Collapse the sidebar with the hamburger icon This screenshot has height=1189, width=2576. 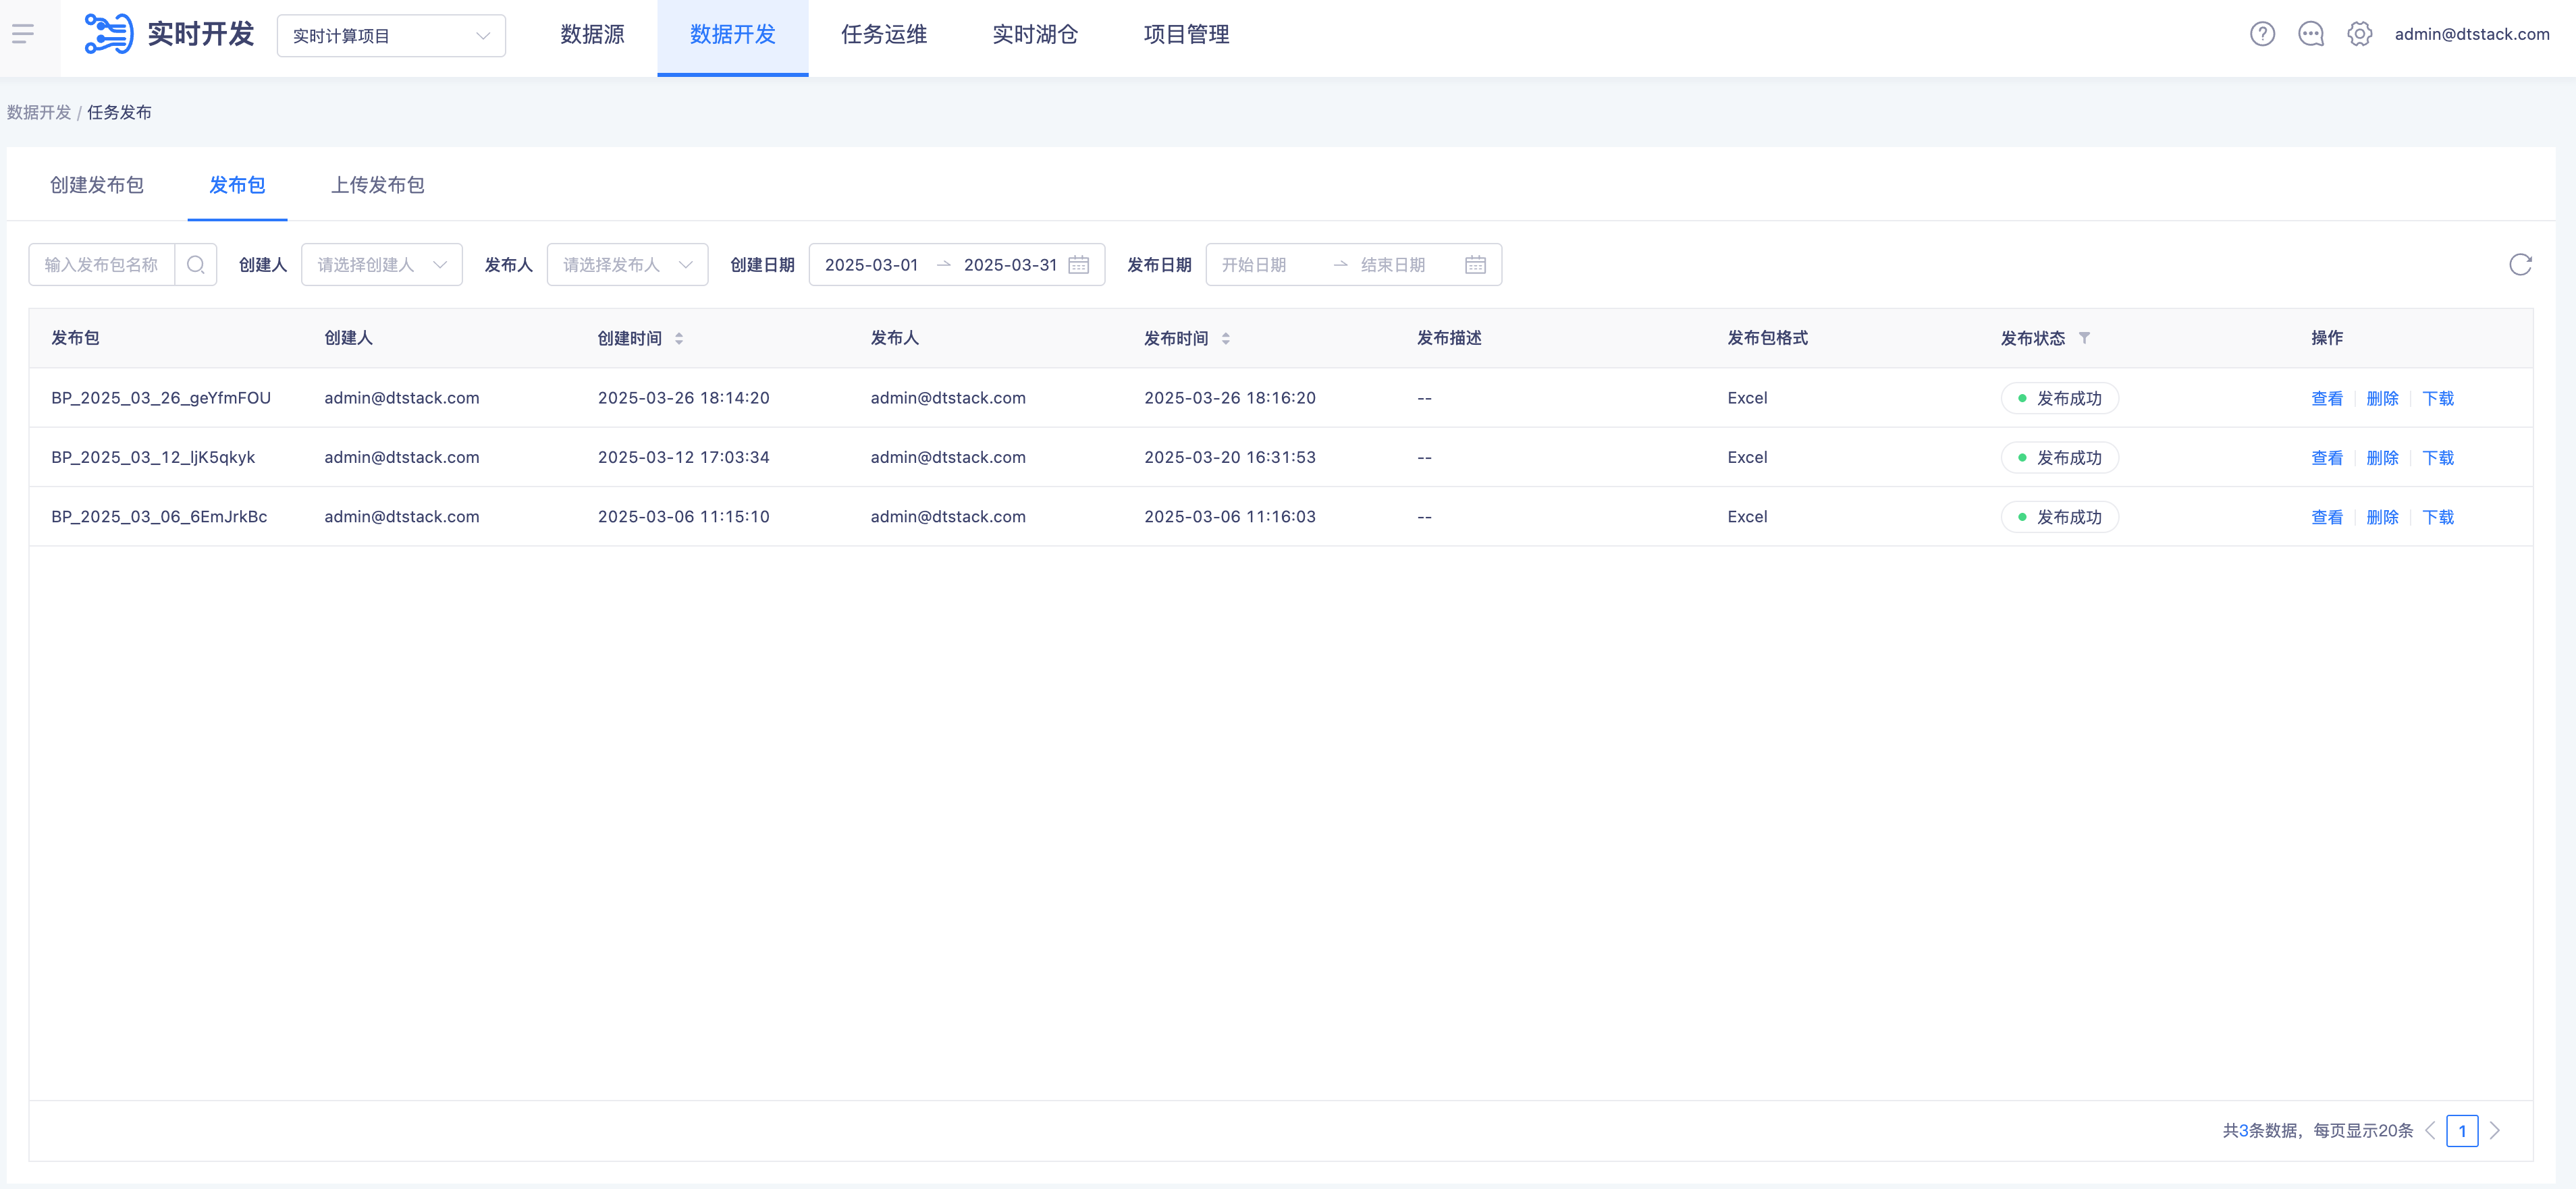click(x=23, y=34)
